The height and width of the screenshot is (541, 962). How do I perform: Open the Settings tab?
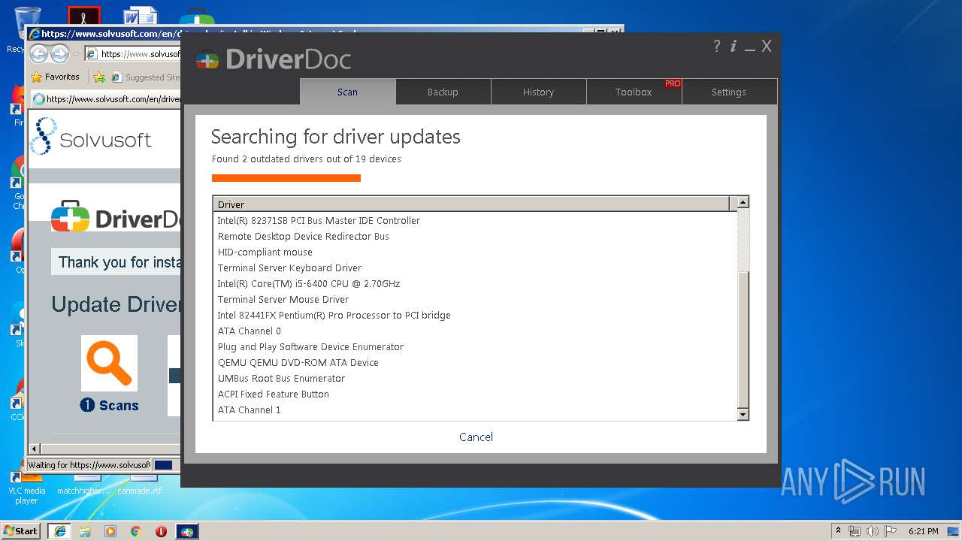(x=729, y=92)
